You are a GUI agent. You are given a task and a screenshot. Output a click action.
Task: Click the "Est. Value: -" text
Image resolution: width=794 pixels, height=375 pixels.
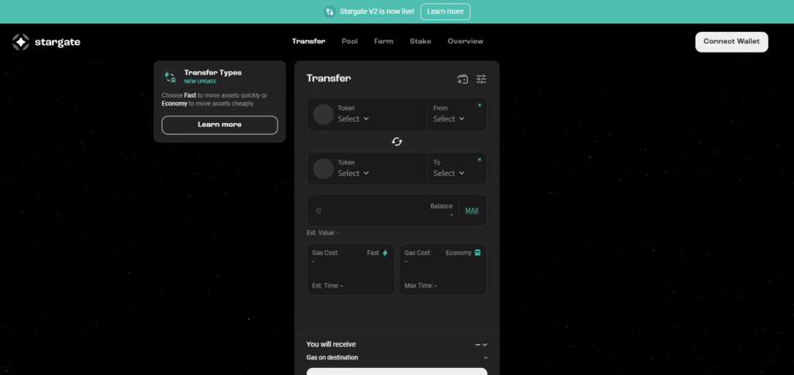coord(323,232)
